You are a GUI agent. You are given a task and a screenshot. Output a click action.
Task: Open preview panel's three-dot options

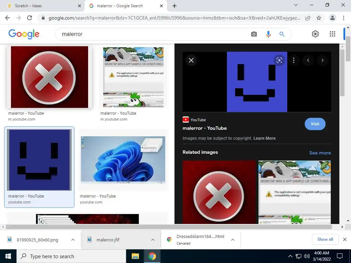point(294,60)
